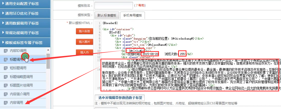The height and width of the screenshot is (109, 281).
Task: Click the 选中并编辑带参数函数子标签 button
Action: click(x=120, y=98)
